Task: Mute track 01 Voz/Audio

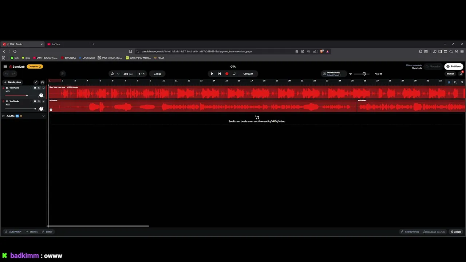Action: 35,88
